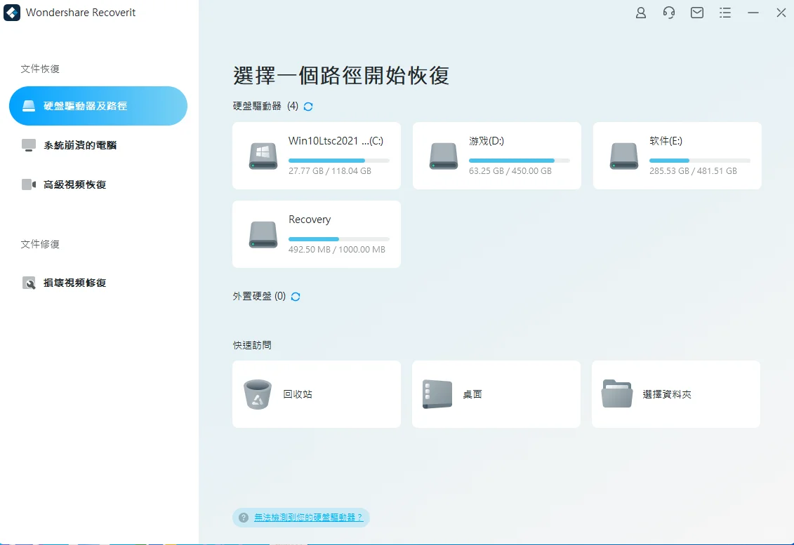This screenshot has height=545, width=794.
Task: Open the user account icon
Action: (x=640, y=13)
